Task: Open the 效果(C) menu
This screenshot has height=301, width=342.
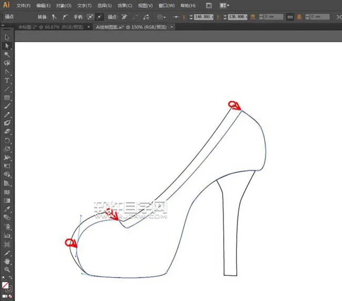Action: tap(125, 5)
